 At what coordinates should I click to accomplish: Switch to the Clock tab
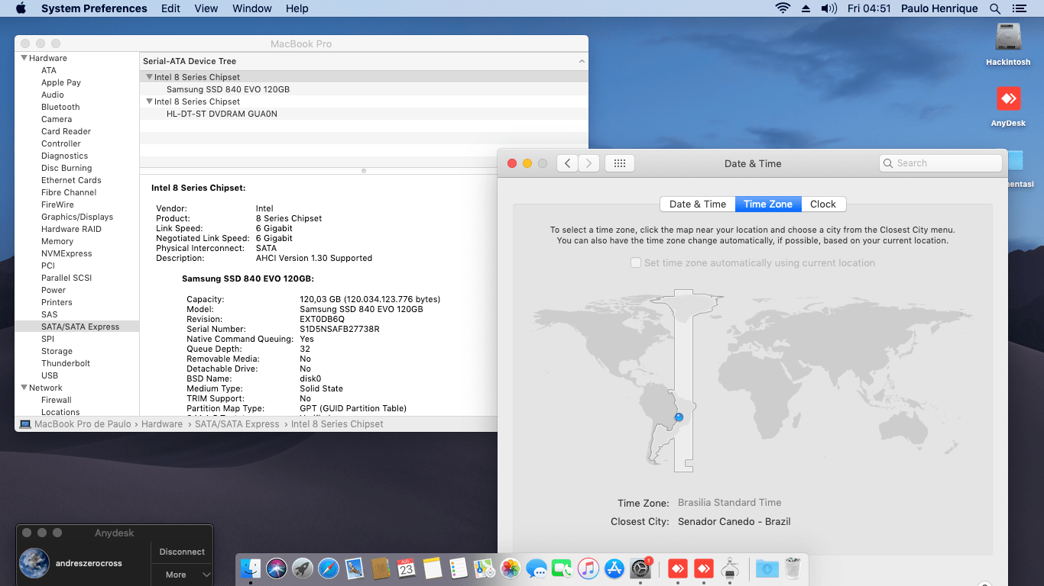pyautogui.click(x=823, y=204)
